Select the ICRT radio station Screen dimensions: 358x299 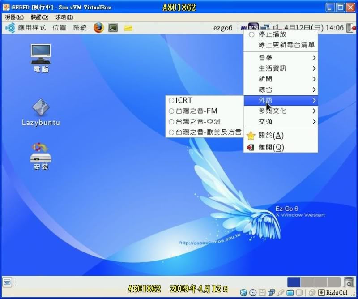coord(205,100)
